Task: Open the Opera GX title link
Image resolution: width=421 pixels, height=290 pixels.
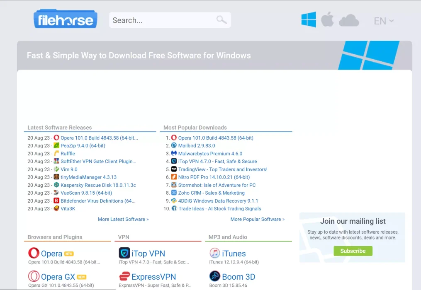Action: point(58,277)
